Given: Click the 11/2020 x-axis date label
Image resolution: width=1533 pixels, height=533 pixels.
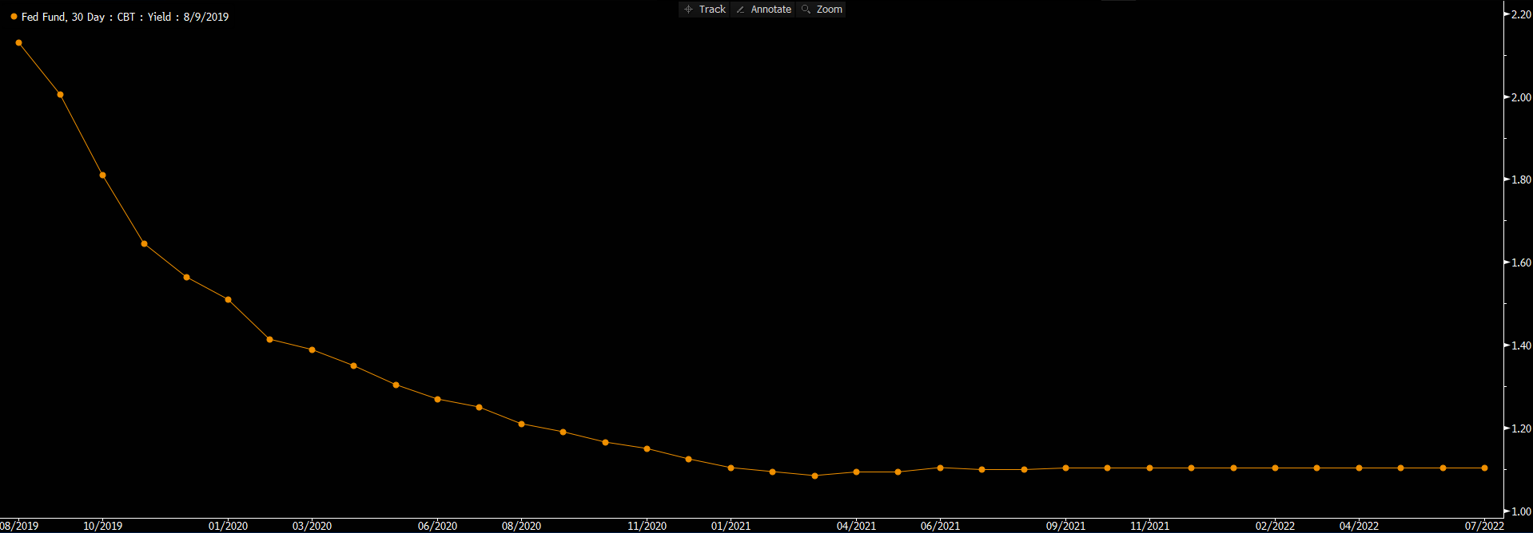Looking at the screenshot, I should [647, 526].
